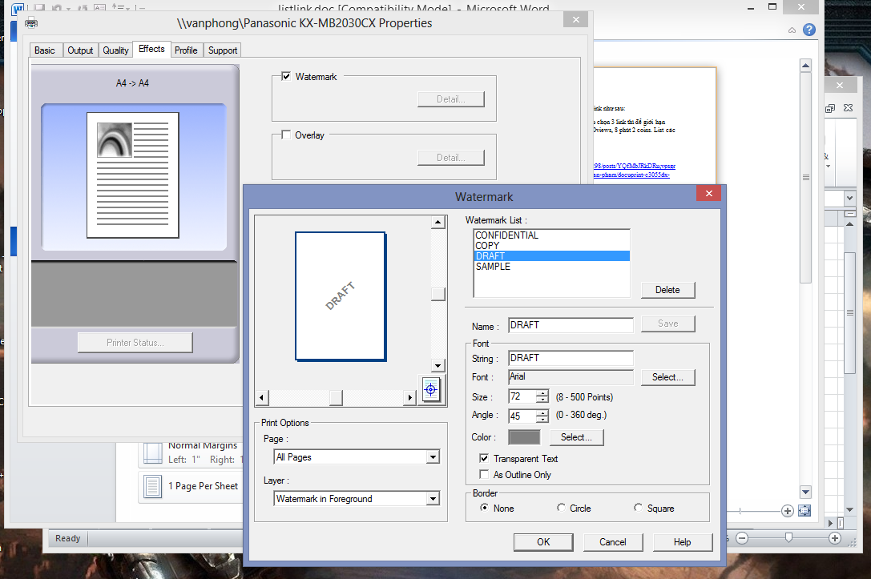
Task: Click the hyperlink in the Word document
Action: tap(634, 170)
